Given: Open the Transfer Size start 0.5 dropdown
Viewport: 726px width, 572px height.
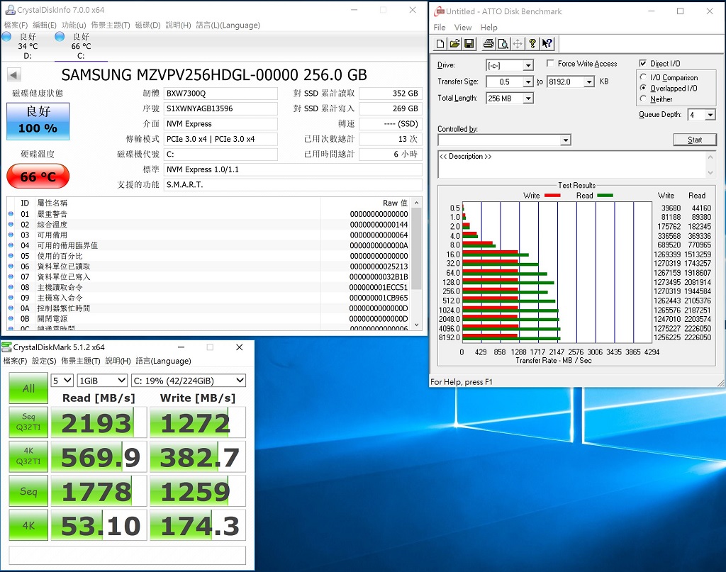Looking at the screenshot, I should (x=528, y=82).
